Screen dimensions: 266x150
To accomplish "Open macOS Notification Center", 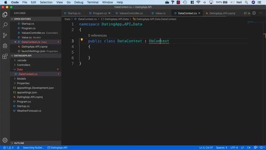I will [x=259, y=2].
